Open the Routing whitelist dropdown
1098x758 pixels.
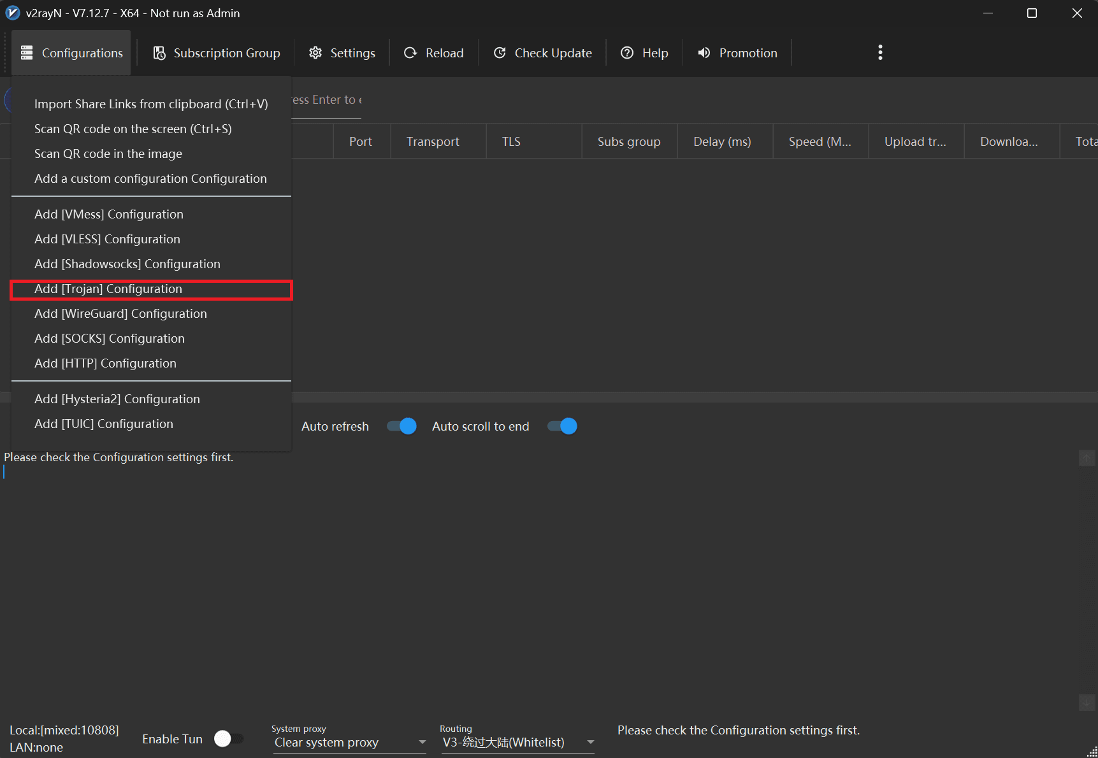tap(589, 742)
